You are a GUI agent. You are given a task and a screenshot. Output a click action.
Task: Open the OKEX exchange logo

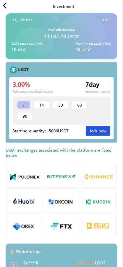coord(24,226)
